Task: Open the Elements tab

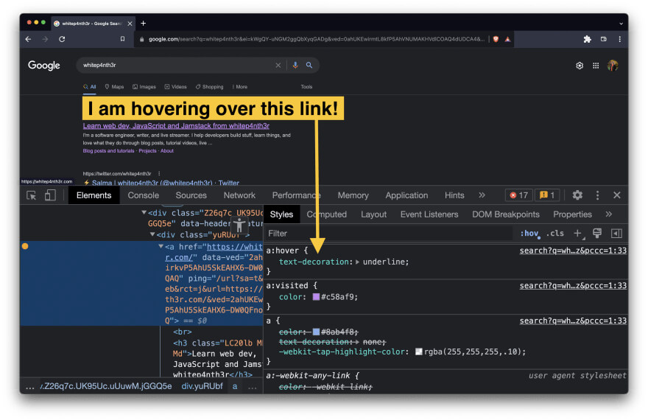Action: 94,195
